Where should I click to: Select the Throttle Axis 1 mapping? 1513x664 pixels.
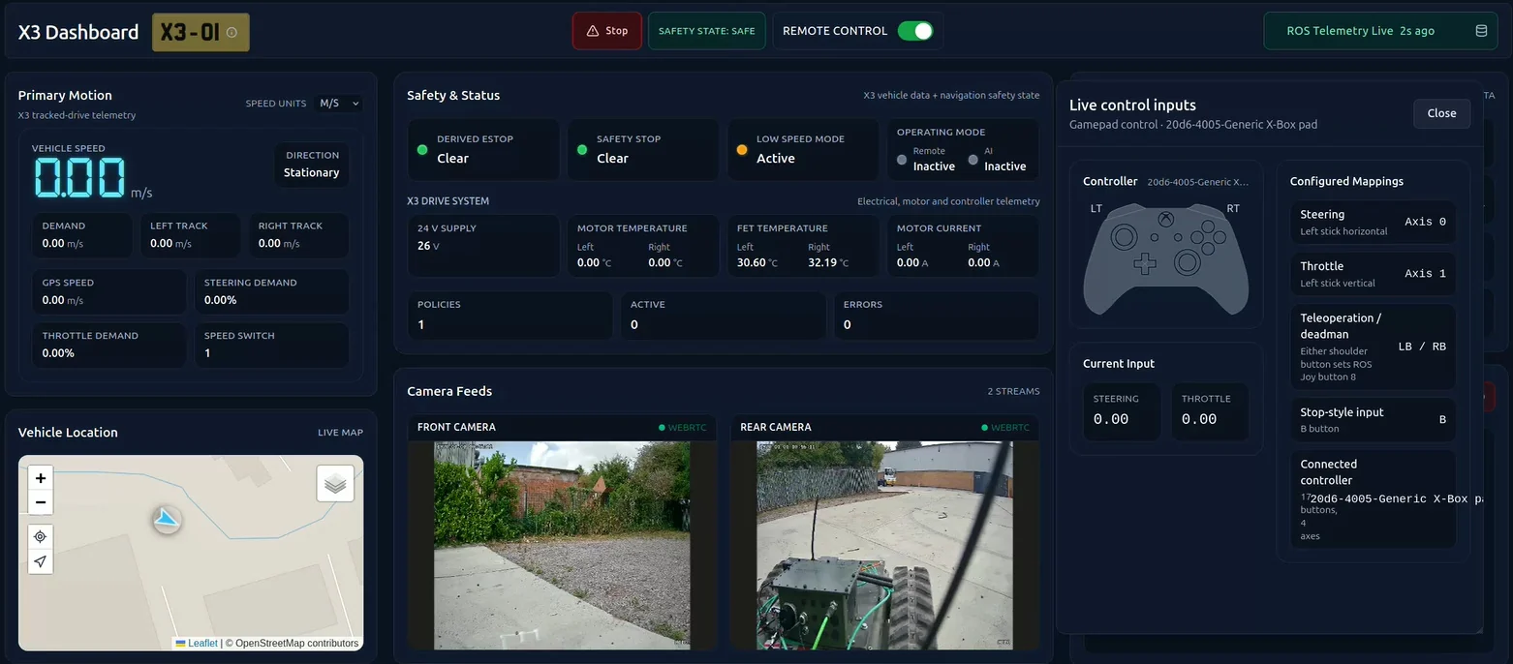pyautogui.click(x=1373, y=274)
